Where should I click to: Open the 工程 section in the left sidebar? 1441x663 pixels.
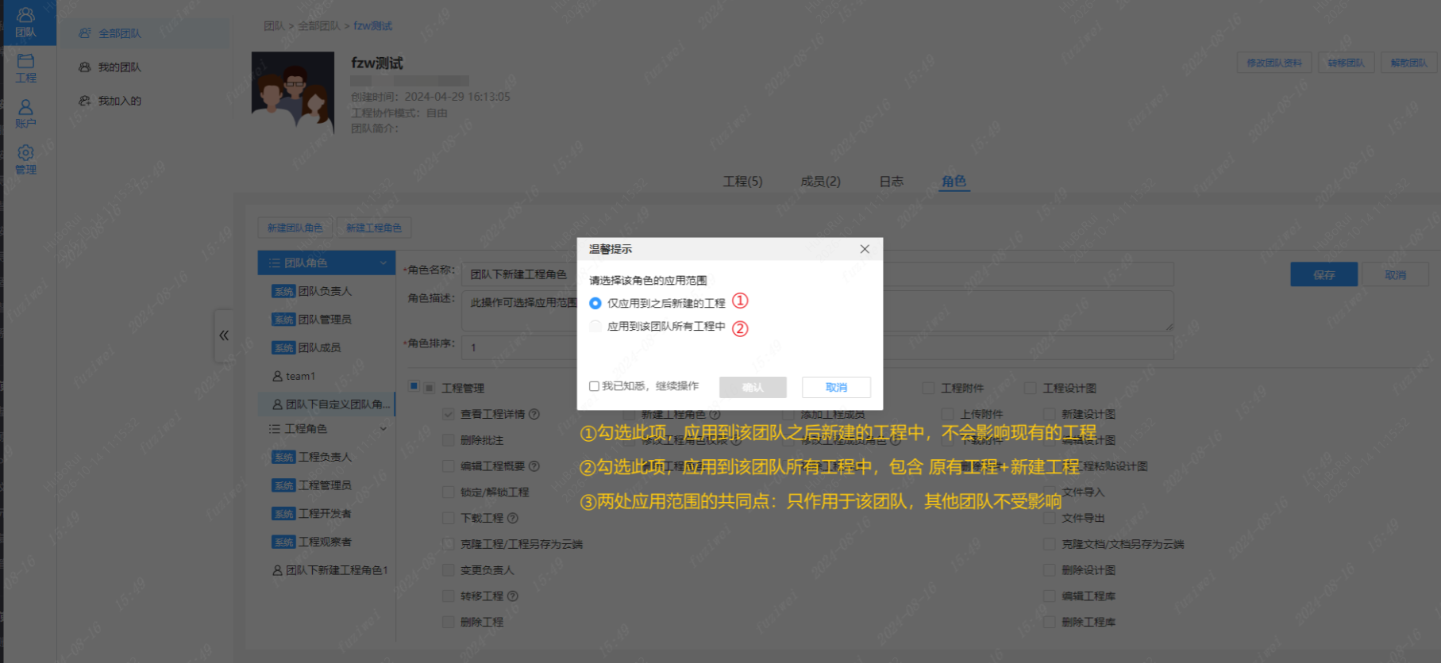[25, 68]
